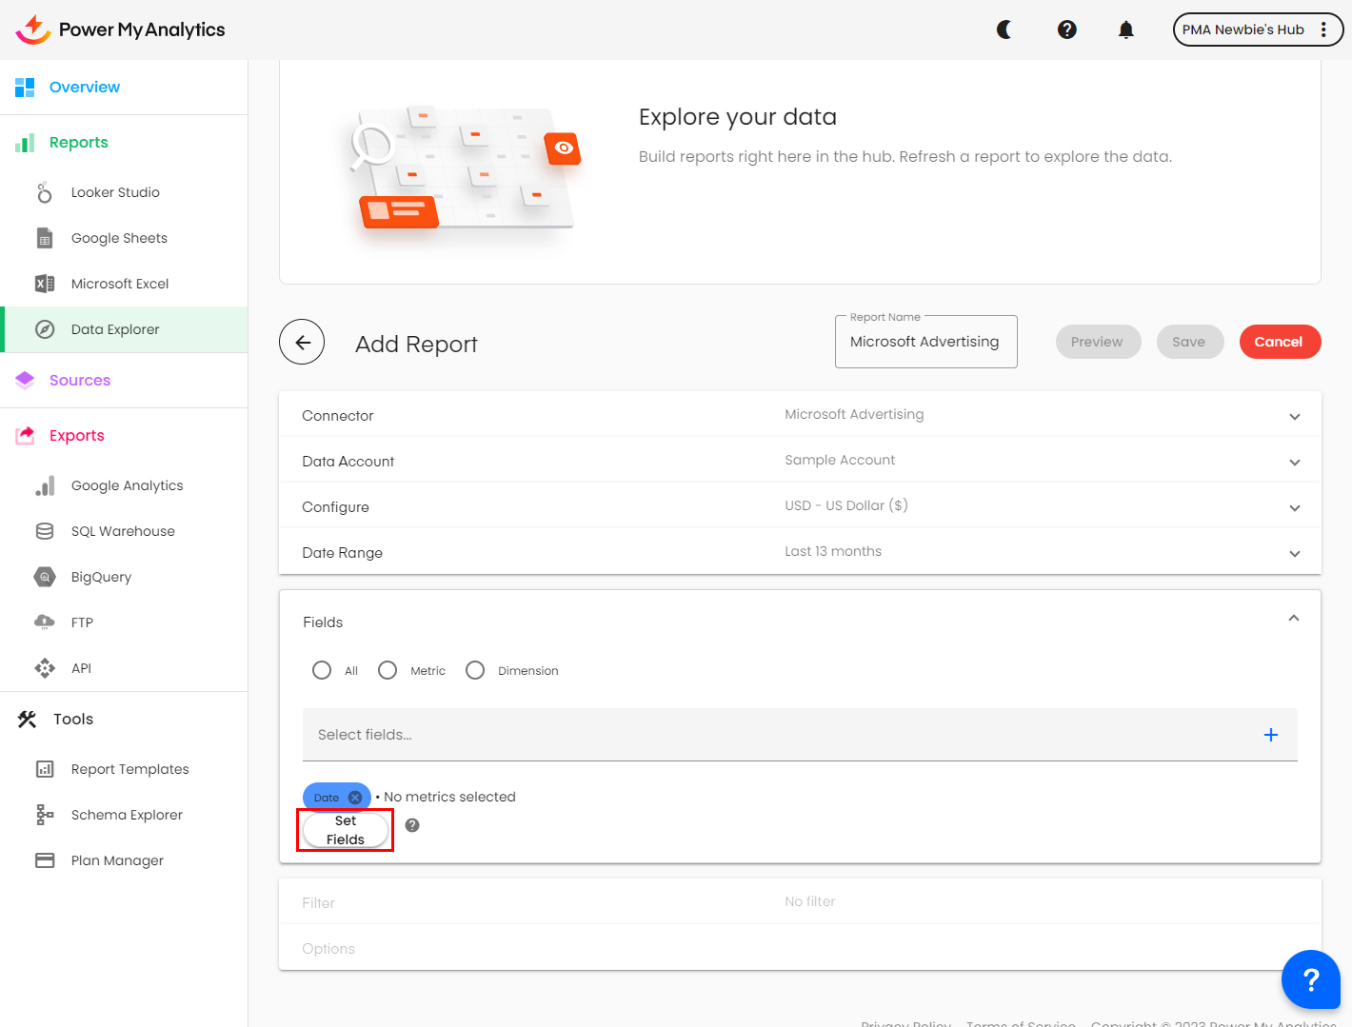The width and height of the screenshot is (1352, 1027).
Task: Remove the Date field chip
Action: (355, 798)
